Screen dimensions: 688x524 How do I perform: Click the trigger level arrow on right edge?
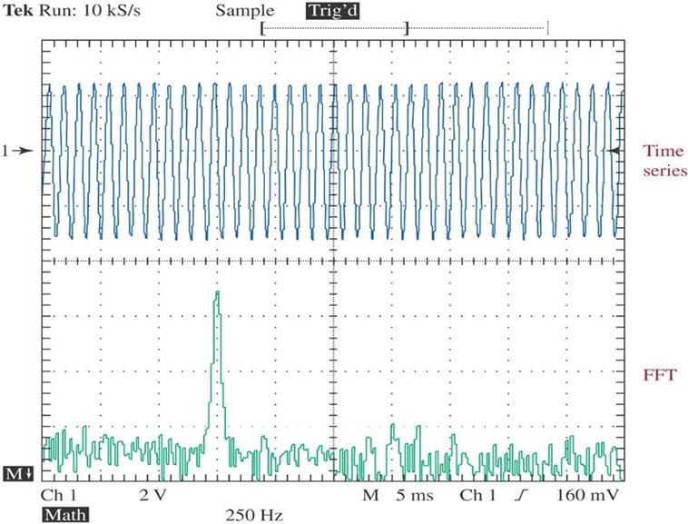615,151
